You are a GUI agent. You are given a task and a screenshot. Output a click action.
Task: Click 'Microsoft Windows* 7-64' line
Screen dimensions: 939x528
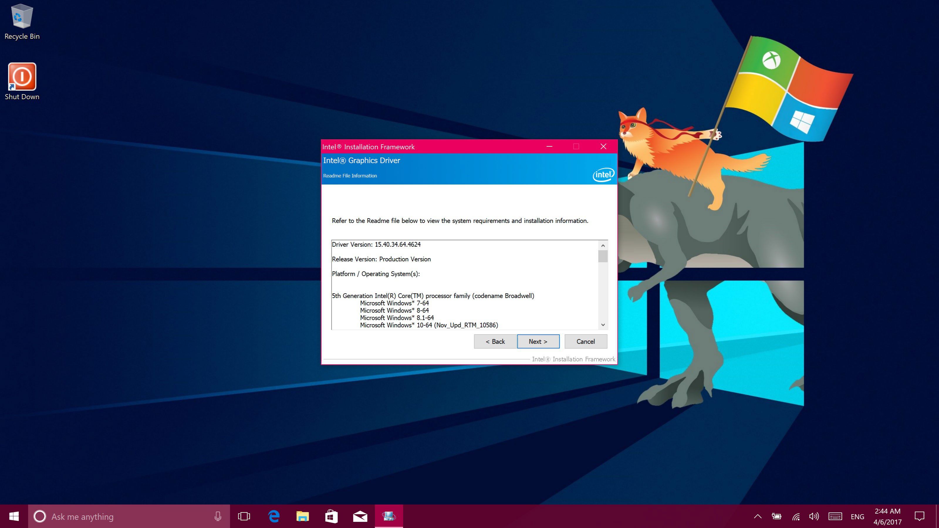pos(394,303)
